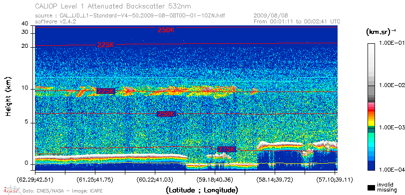Click the '(Latitude ; Longitude)' axis title
Image resolution: width=405 pixels, height=195 pixels.
[202, 191]
